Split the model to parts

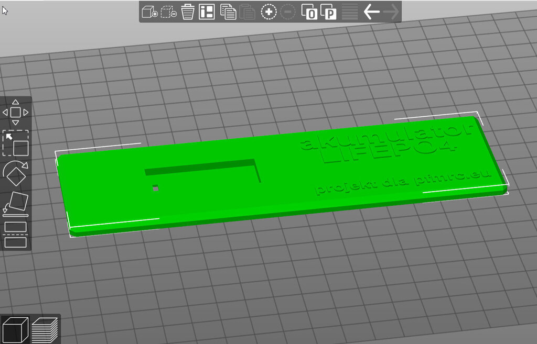point(328,12)
